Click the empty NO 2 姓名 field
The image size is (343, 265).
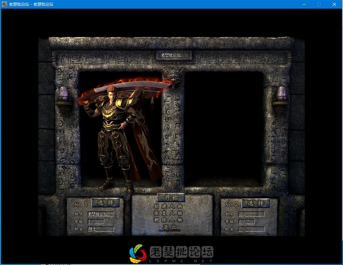(251, 214)
